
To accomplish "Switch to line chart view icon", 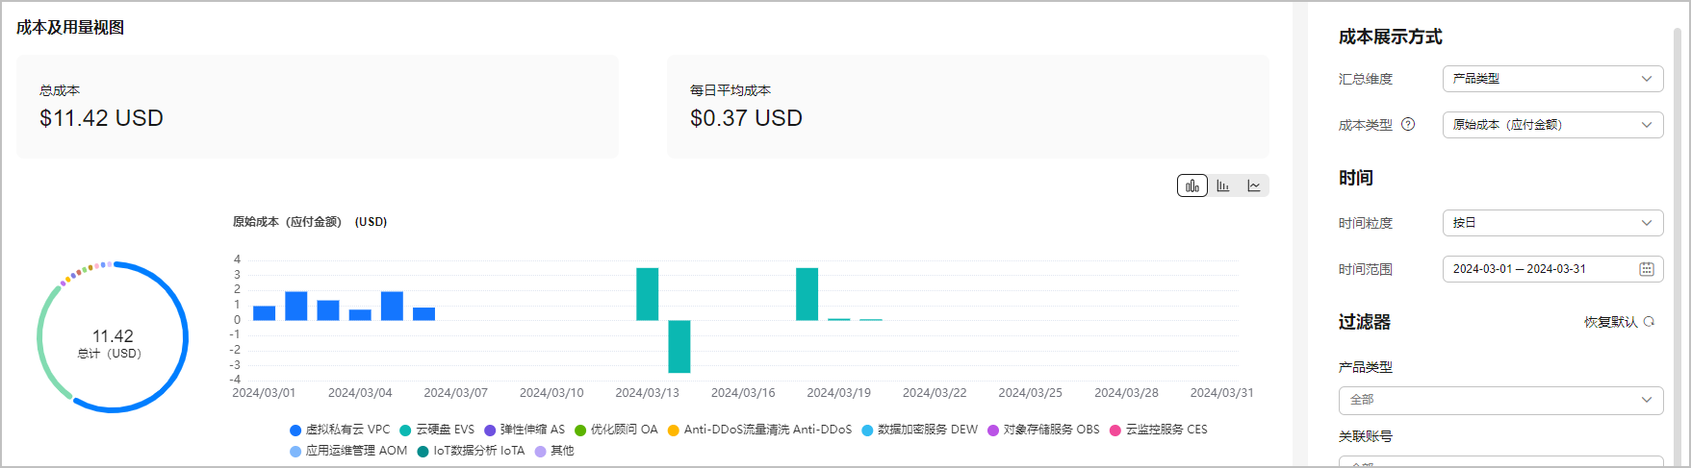I will click(1254, 185).
